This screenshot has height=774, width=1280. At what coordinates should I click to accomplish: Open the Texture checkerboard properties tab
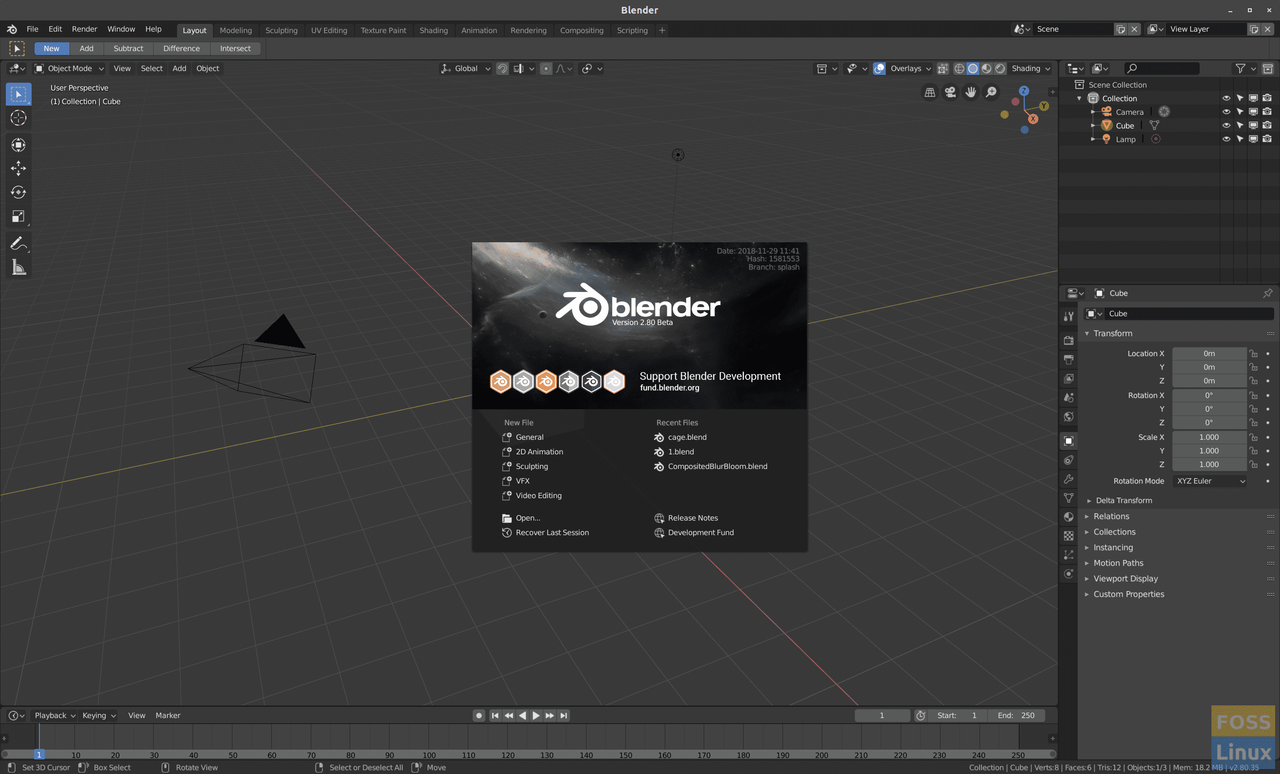(1068, 536)
